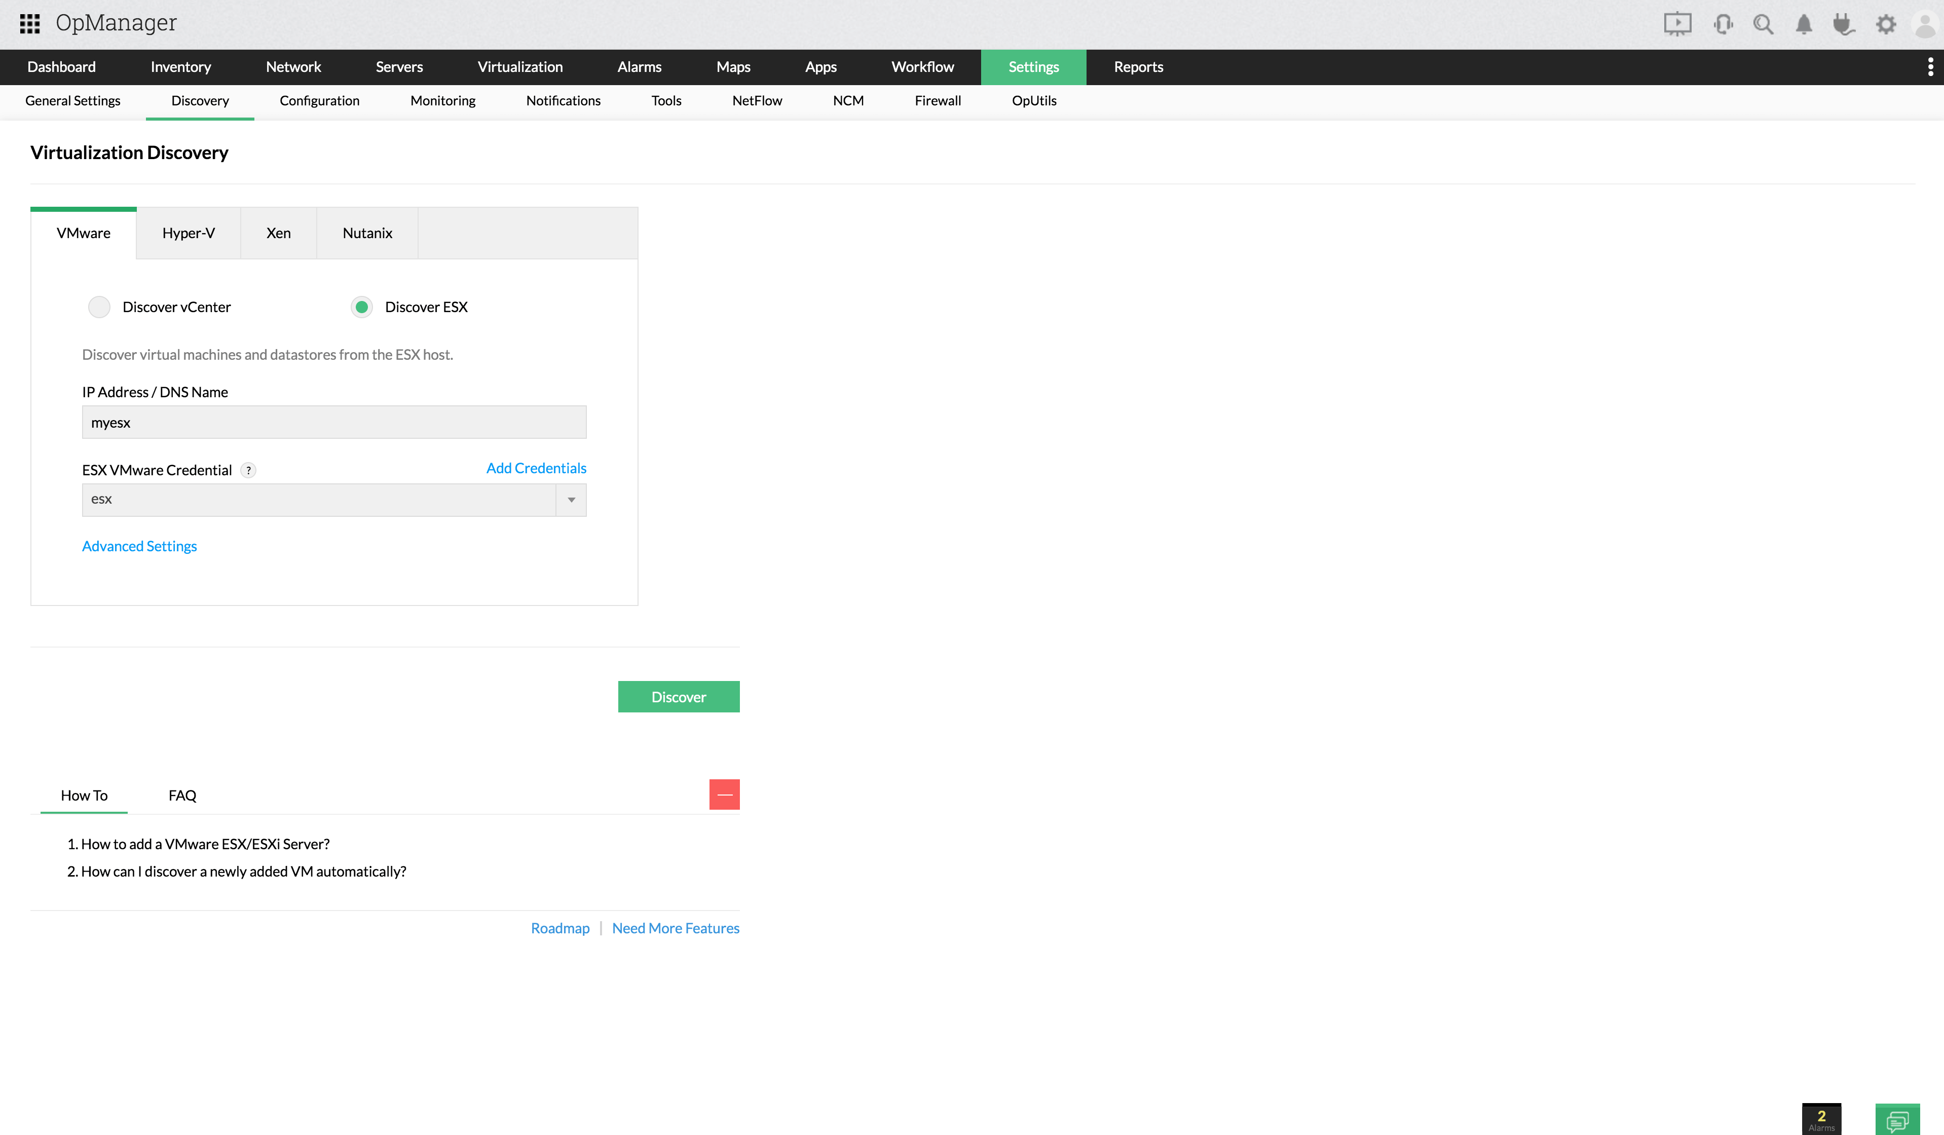Click the power plug icon
This screenshot has height=1135, width=1944.
(1844, 24)
